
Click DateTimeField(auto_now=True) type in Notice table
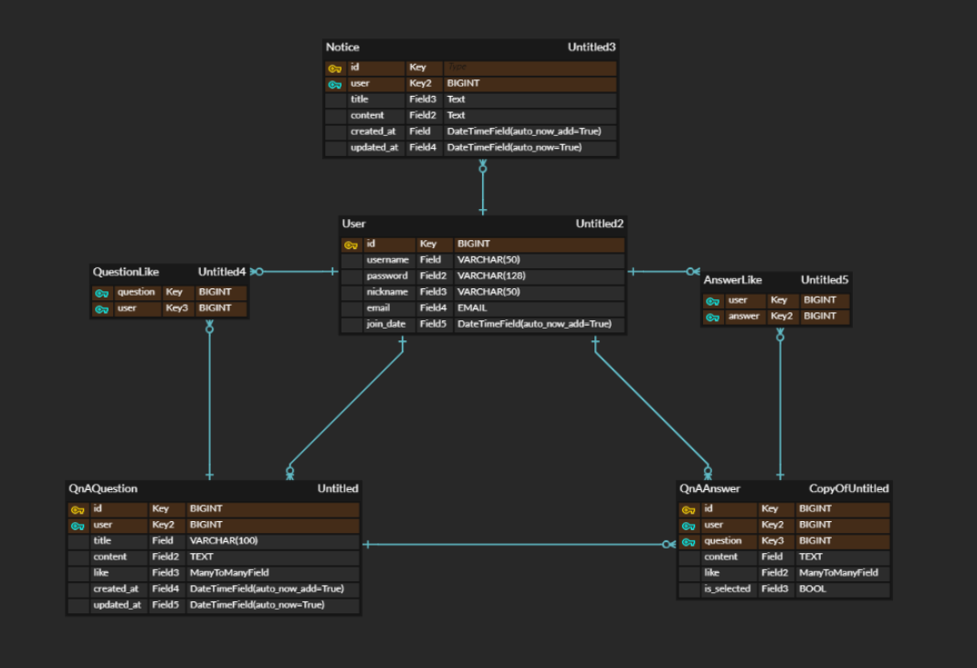tap(514, 148)
